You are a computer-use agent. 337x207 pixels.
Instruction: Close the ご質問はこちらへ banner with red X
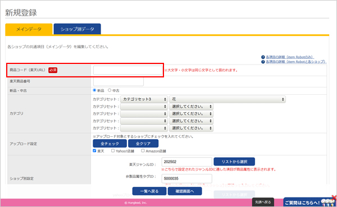(x=334, y=197)
